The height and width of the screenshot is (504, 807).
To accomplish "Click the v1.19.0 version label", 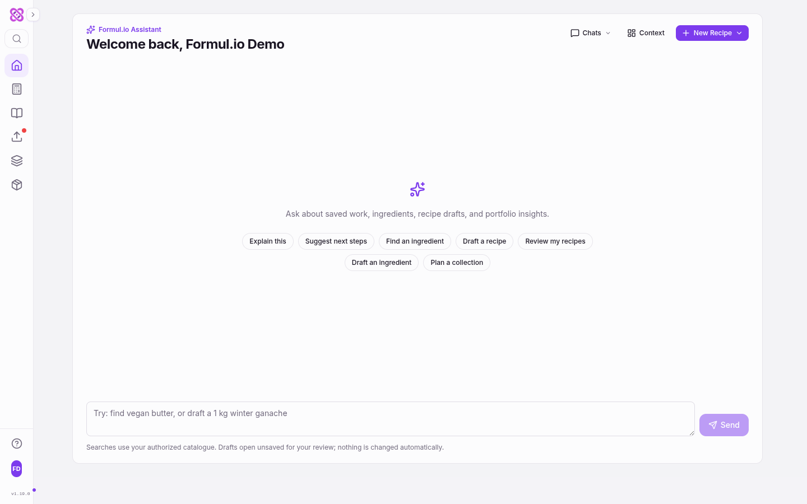I will coord(21,494).
